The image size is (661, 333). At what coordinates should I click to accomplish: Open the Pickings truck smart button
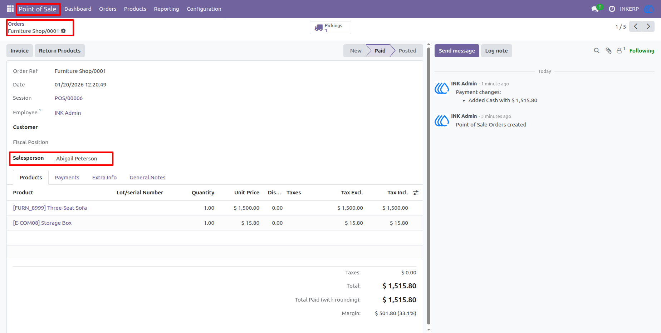tap(330, 28)
